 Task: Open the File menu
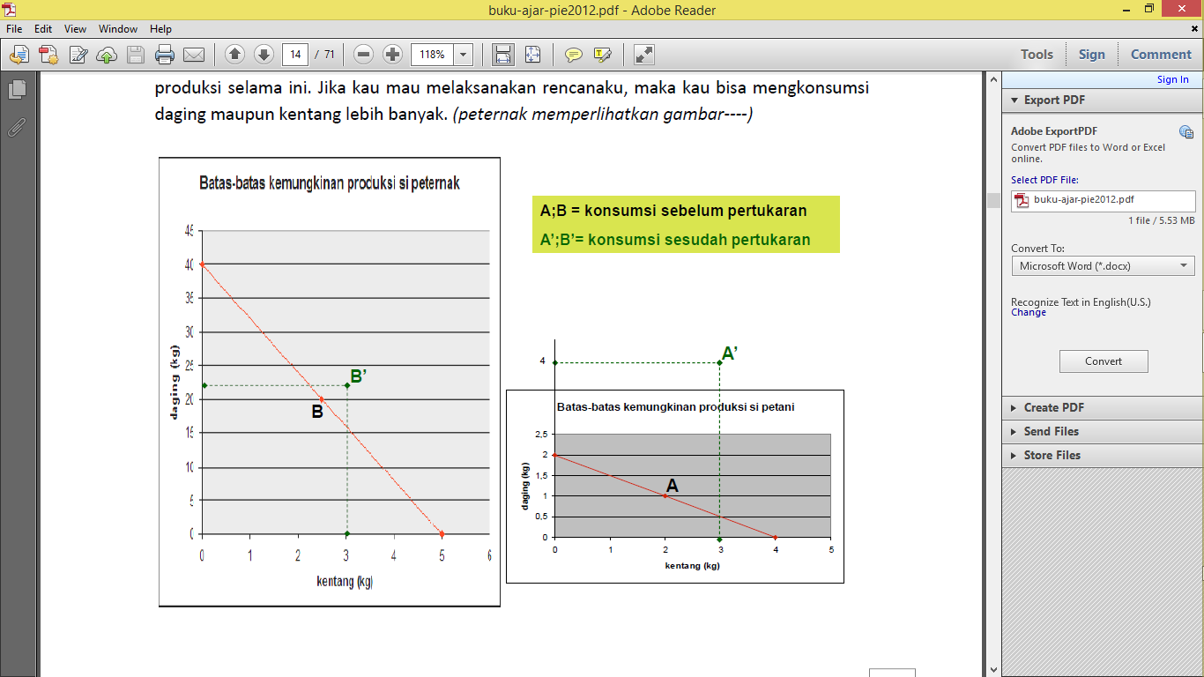14,29
